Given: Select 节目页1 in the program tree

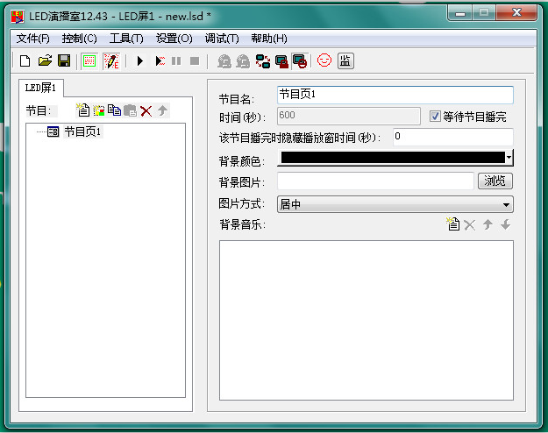Looking at the screenshot, I should click(82, 131).
